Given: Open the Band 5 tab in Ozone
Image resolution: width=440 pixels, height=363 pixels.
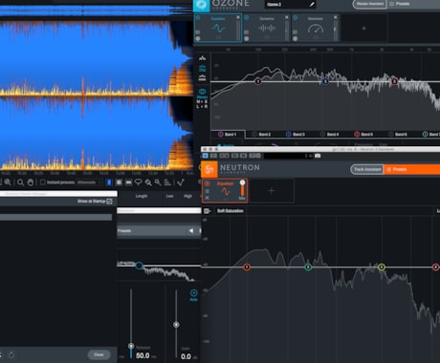Looking at the screenshot, I should (x=363, y=135).
